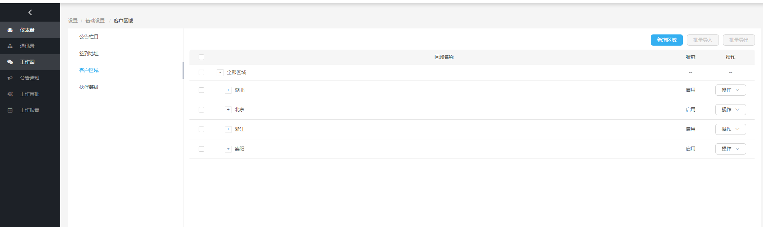The width and height of the screenshot is (763, 227).
Task: Expand the 北京 region node
Action: [x=228, y=110]
